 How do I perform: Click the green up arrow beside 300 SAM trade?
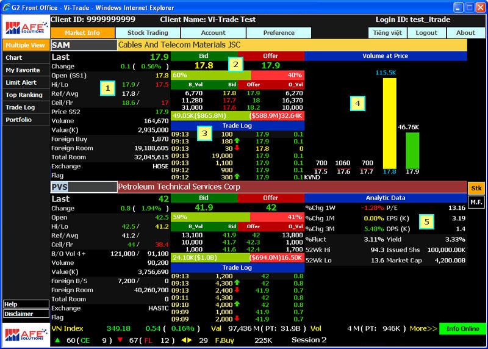click(237, 176)
